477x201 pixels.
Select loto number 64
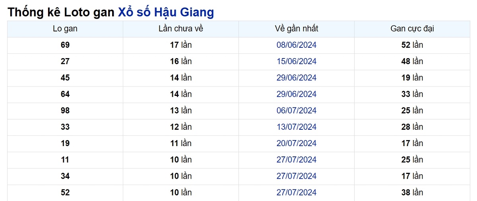coord(65,94)
